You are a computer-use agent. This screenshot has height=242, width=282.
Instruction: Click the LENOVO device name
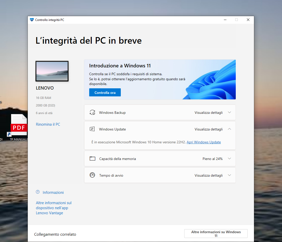tap(45, 88)
